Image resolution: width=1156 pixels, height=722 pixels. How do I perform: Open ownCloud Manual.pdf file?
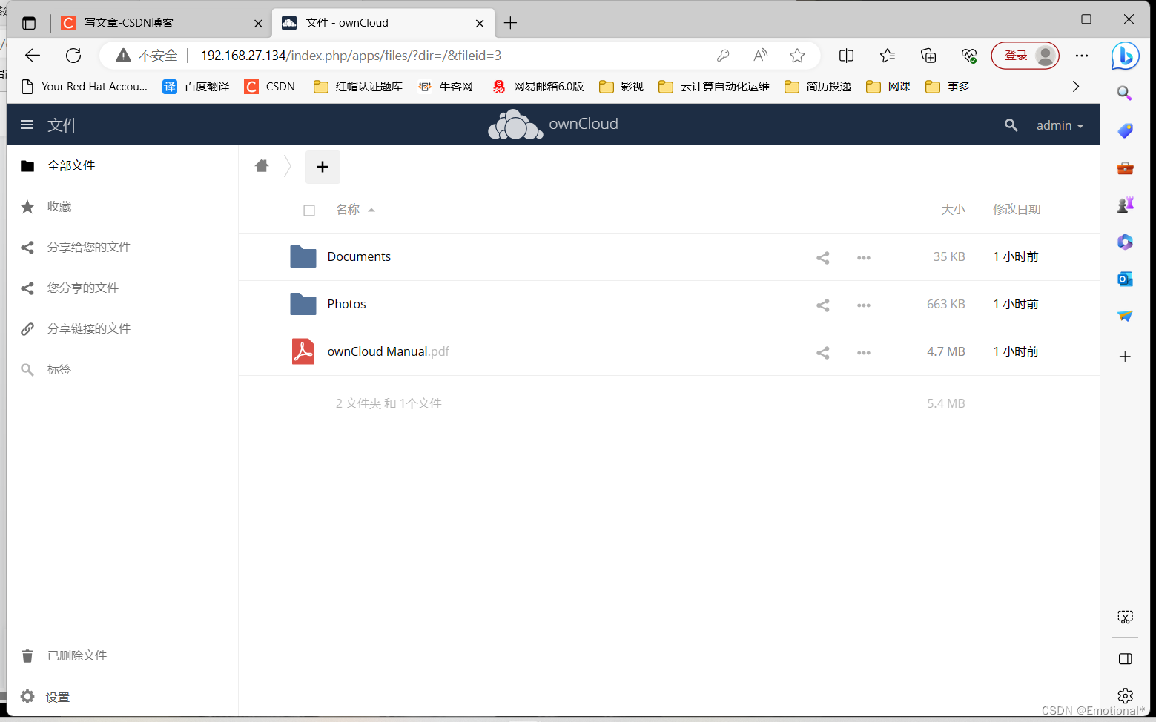388,351
